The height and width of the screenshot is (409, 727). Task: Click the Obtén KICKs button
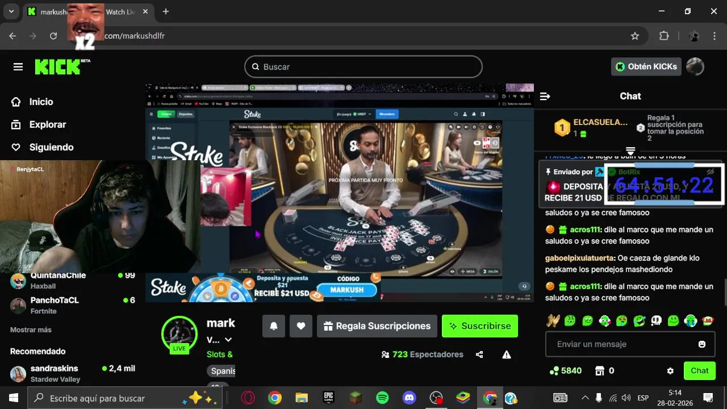coord(646,66)
